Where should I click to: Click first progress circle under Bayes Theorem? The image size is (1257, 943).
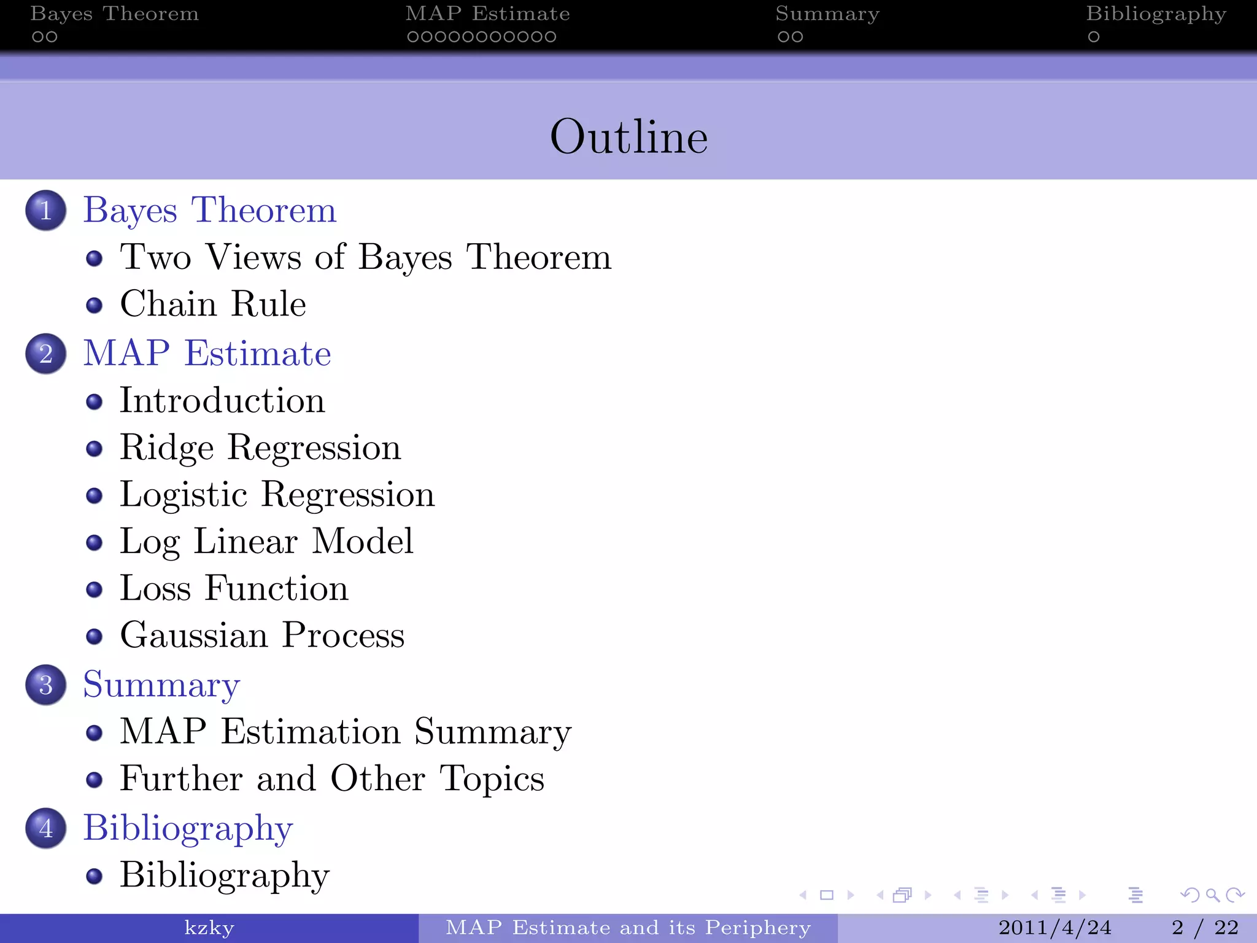37,37
